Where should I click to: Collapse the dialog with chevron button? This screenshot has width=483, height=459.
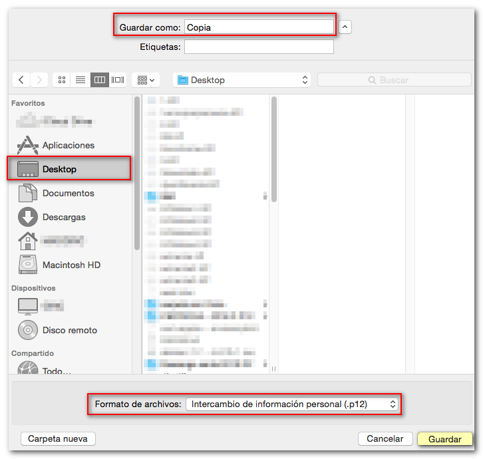coord(345,27)
